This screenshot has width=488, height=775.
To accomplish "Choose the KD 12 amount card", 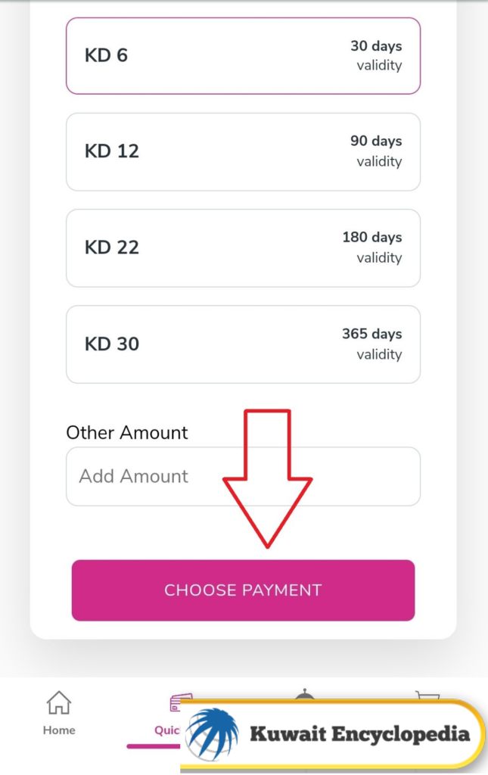I will click(x=243, y=151).
